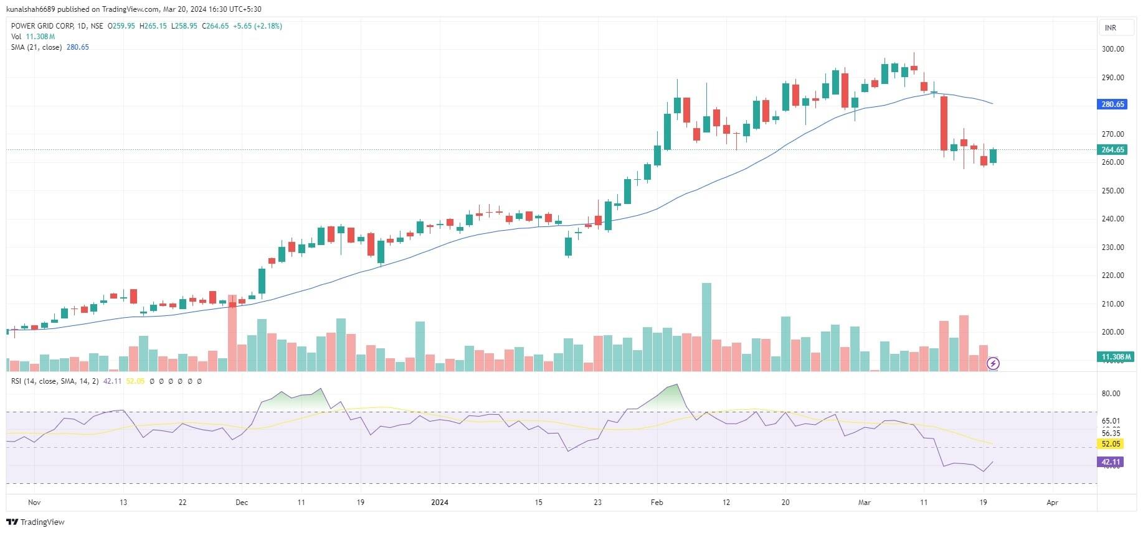1143x533 pixels.
Task: Select the low value L258.95
Action: click(184, 26)
